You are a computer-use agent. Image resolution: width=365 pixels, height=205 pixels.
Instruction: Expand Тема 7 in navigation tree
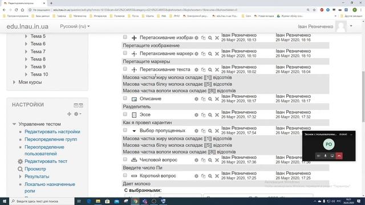[26, 52]
